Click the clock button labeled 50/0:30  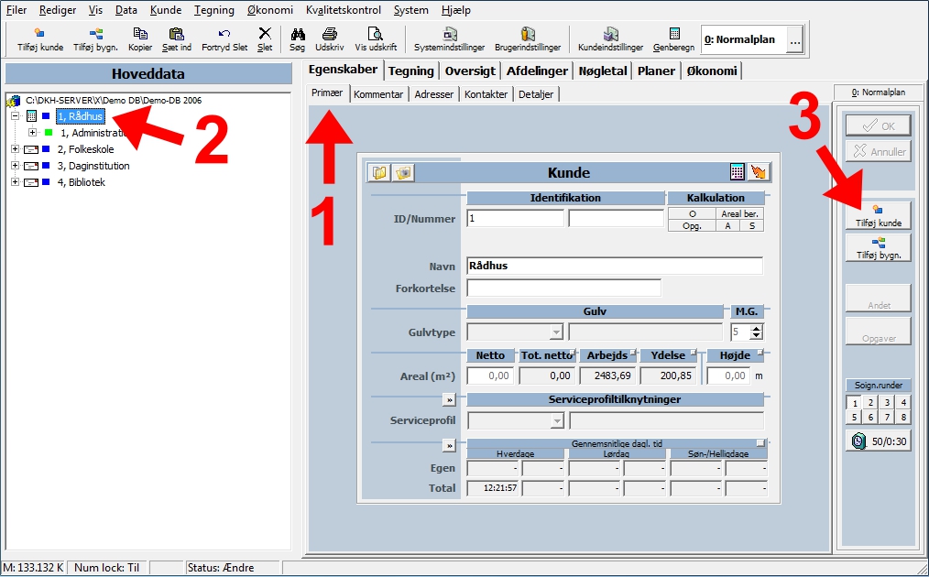(x=878, y=441)
